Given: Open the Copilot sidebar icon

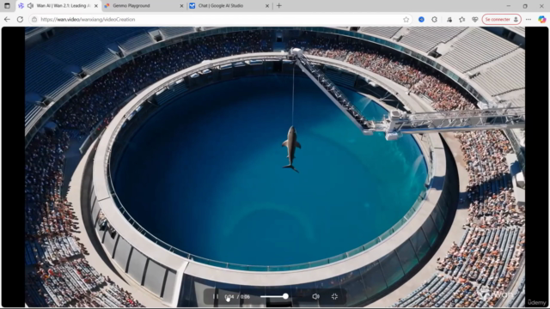Looking at the screenshot, I should [x=542, y=19].
